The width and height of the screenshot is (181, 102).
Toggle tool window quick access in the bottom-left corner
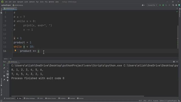pyautogui.click(x=1, y=101)
